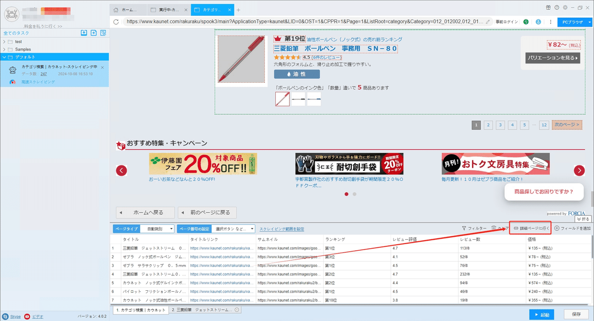The image size is (594, 321).
Task: Open settings gear icon in title bar
Action: point(565,7)
